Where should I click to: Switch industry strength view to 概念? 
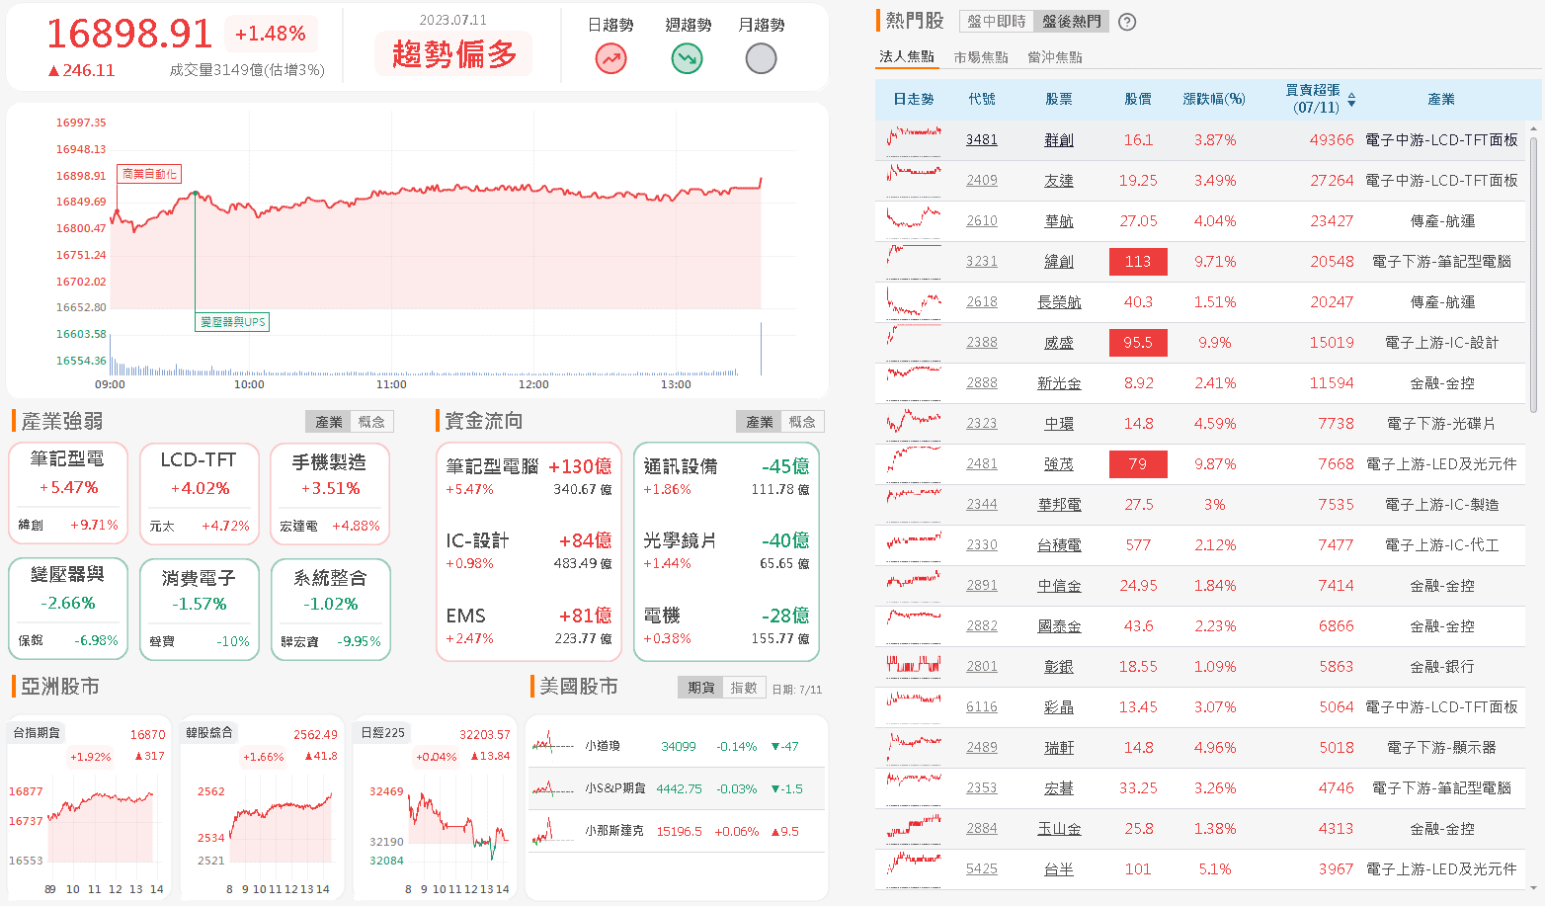click(x=371, y=422)
